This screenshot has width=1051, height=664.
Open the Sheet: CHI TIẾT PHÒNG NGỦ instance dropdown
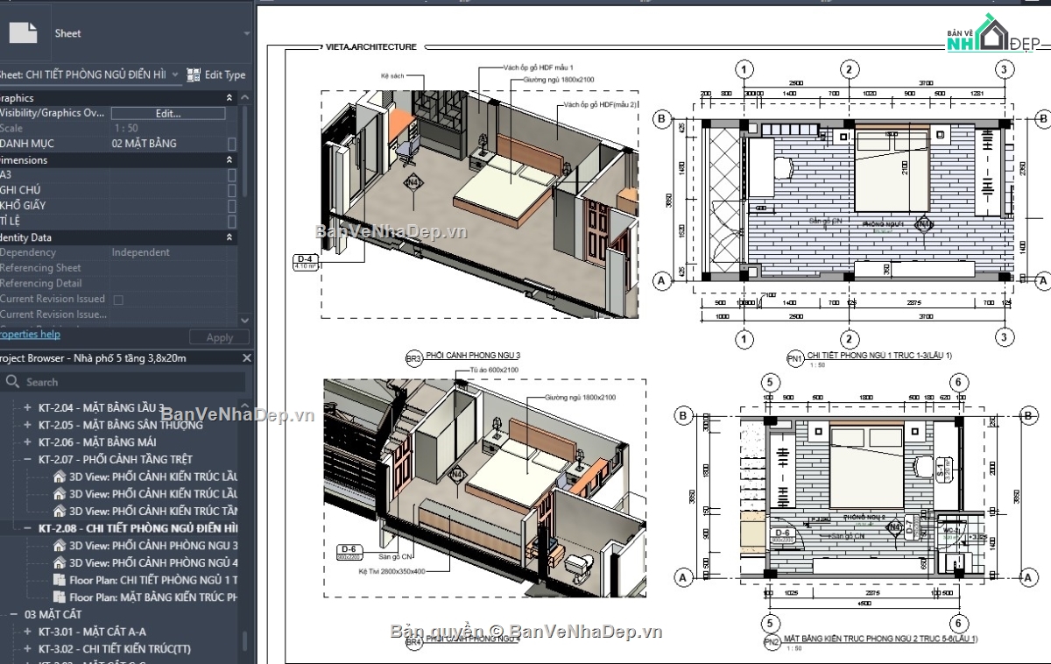pyautogui.click(x=175, y=75)
